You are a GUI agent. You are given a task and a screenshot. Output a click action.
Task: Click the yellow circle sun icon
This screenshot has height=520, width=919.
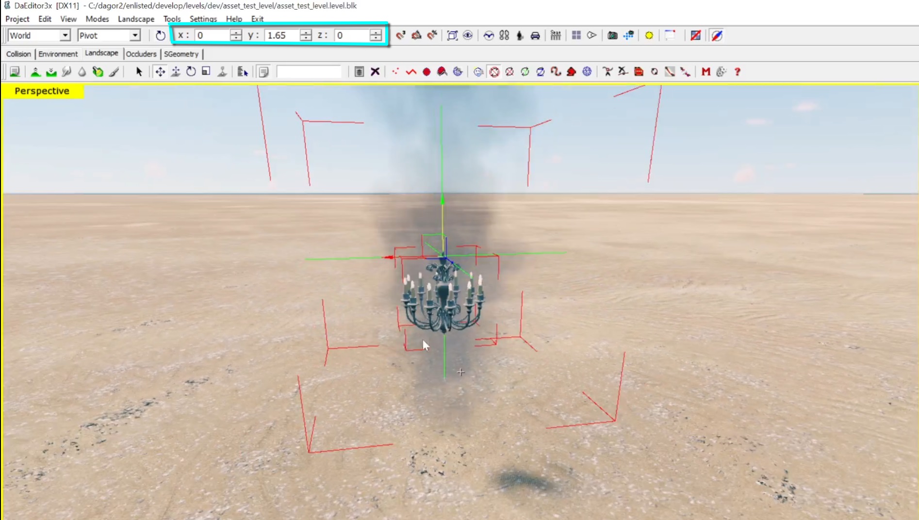(649, 35)
